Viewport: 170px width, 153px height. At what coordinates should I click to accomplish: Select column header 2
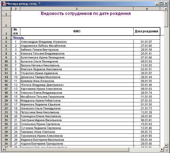tap(16, 9)
